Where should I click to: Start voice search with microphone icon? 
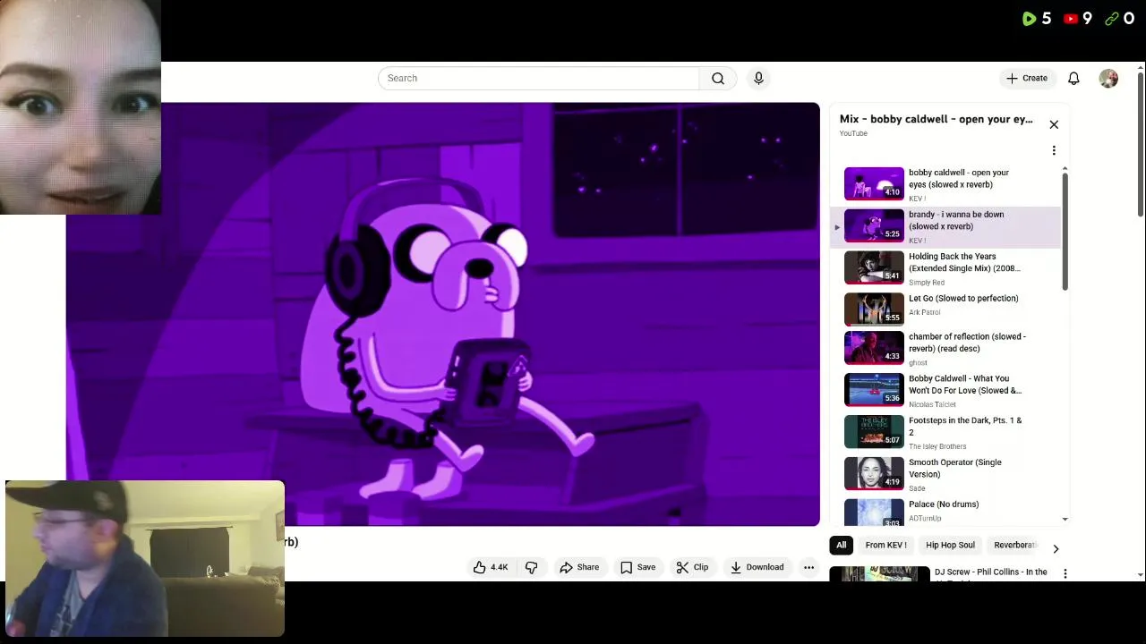click(758, 78)
